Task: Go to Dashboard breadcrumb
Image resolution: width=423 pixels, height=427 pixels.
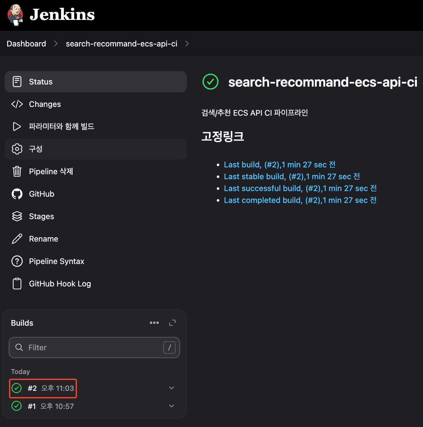Action: point(26,44)
